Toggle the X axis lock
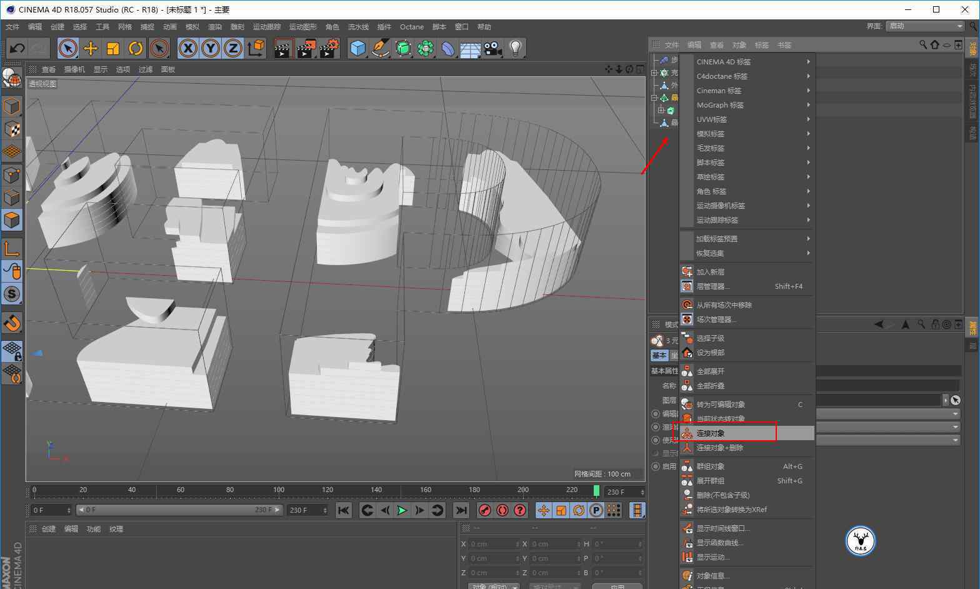The width and height of the screenshot is (980, 589). click(188, 48)
